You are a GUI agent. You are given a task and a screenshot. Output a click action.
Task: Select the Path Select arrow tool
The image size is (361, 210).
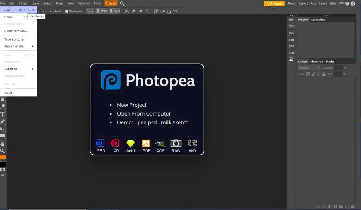[2, 129]
